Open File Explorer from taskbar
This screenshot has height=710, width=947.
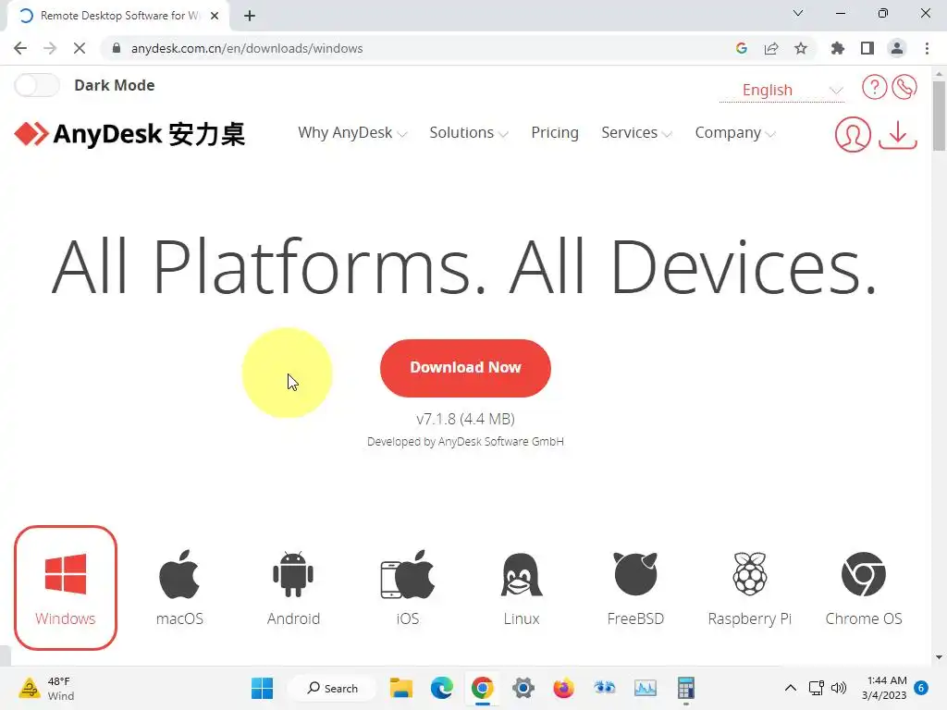tap(401, 688)
